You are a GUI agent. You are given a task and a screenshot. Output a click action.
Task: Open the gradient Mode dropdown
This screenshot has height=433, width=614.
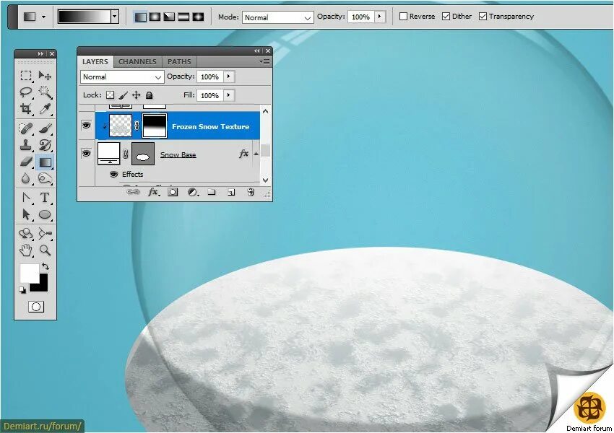point(277,17)
